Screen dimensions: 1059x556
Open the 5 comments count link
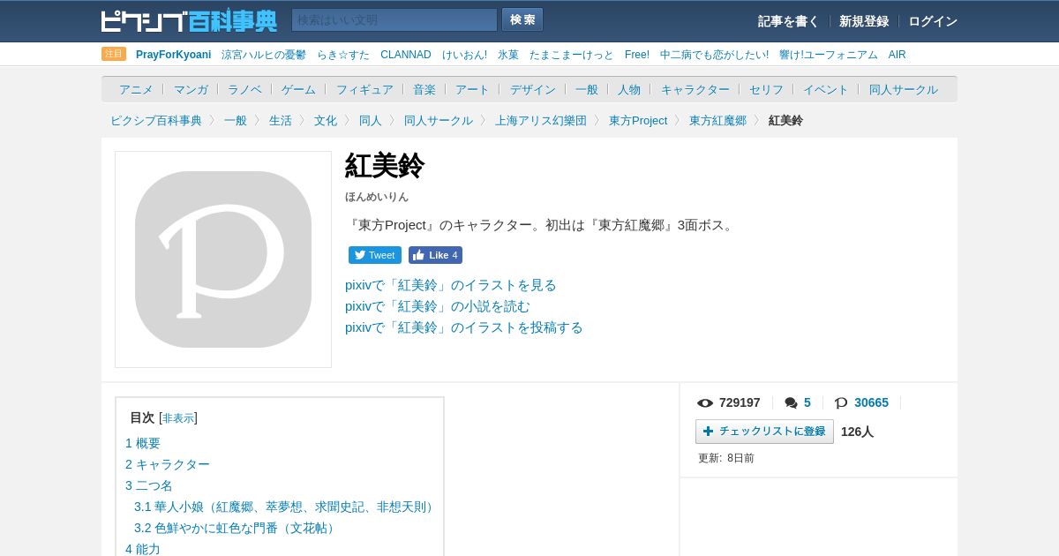(807, 402)
